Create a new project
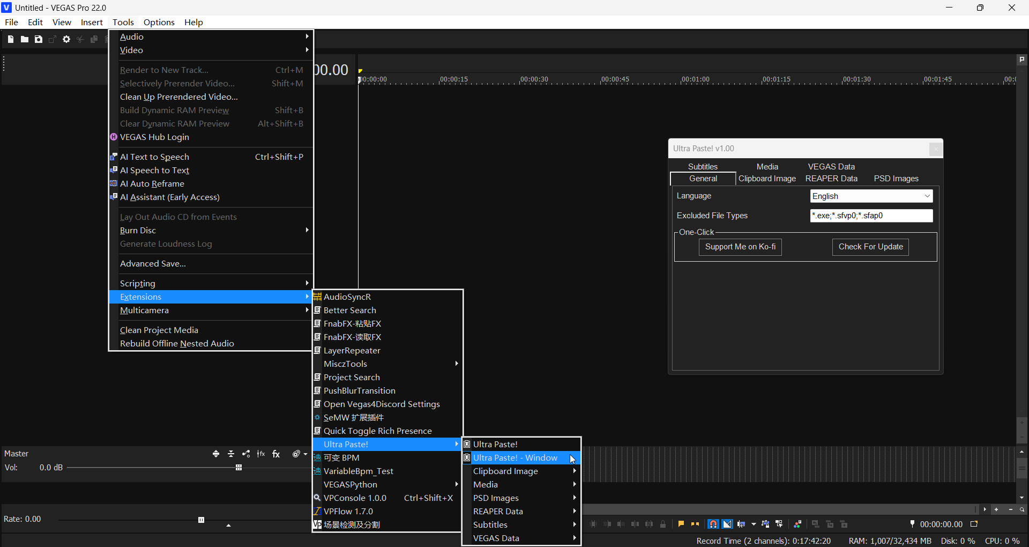Image resolution: width=1029 pixels, height=547 pixels. [10, 39]
